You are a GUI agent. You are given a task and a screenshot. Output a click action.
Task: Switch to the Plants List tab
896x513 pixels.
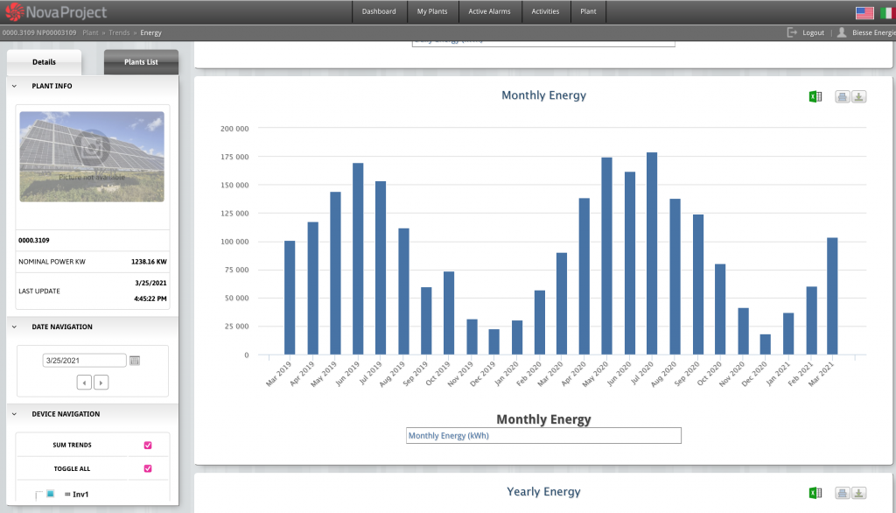[x=141, y=62]
